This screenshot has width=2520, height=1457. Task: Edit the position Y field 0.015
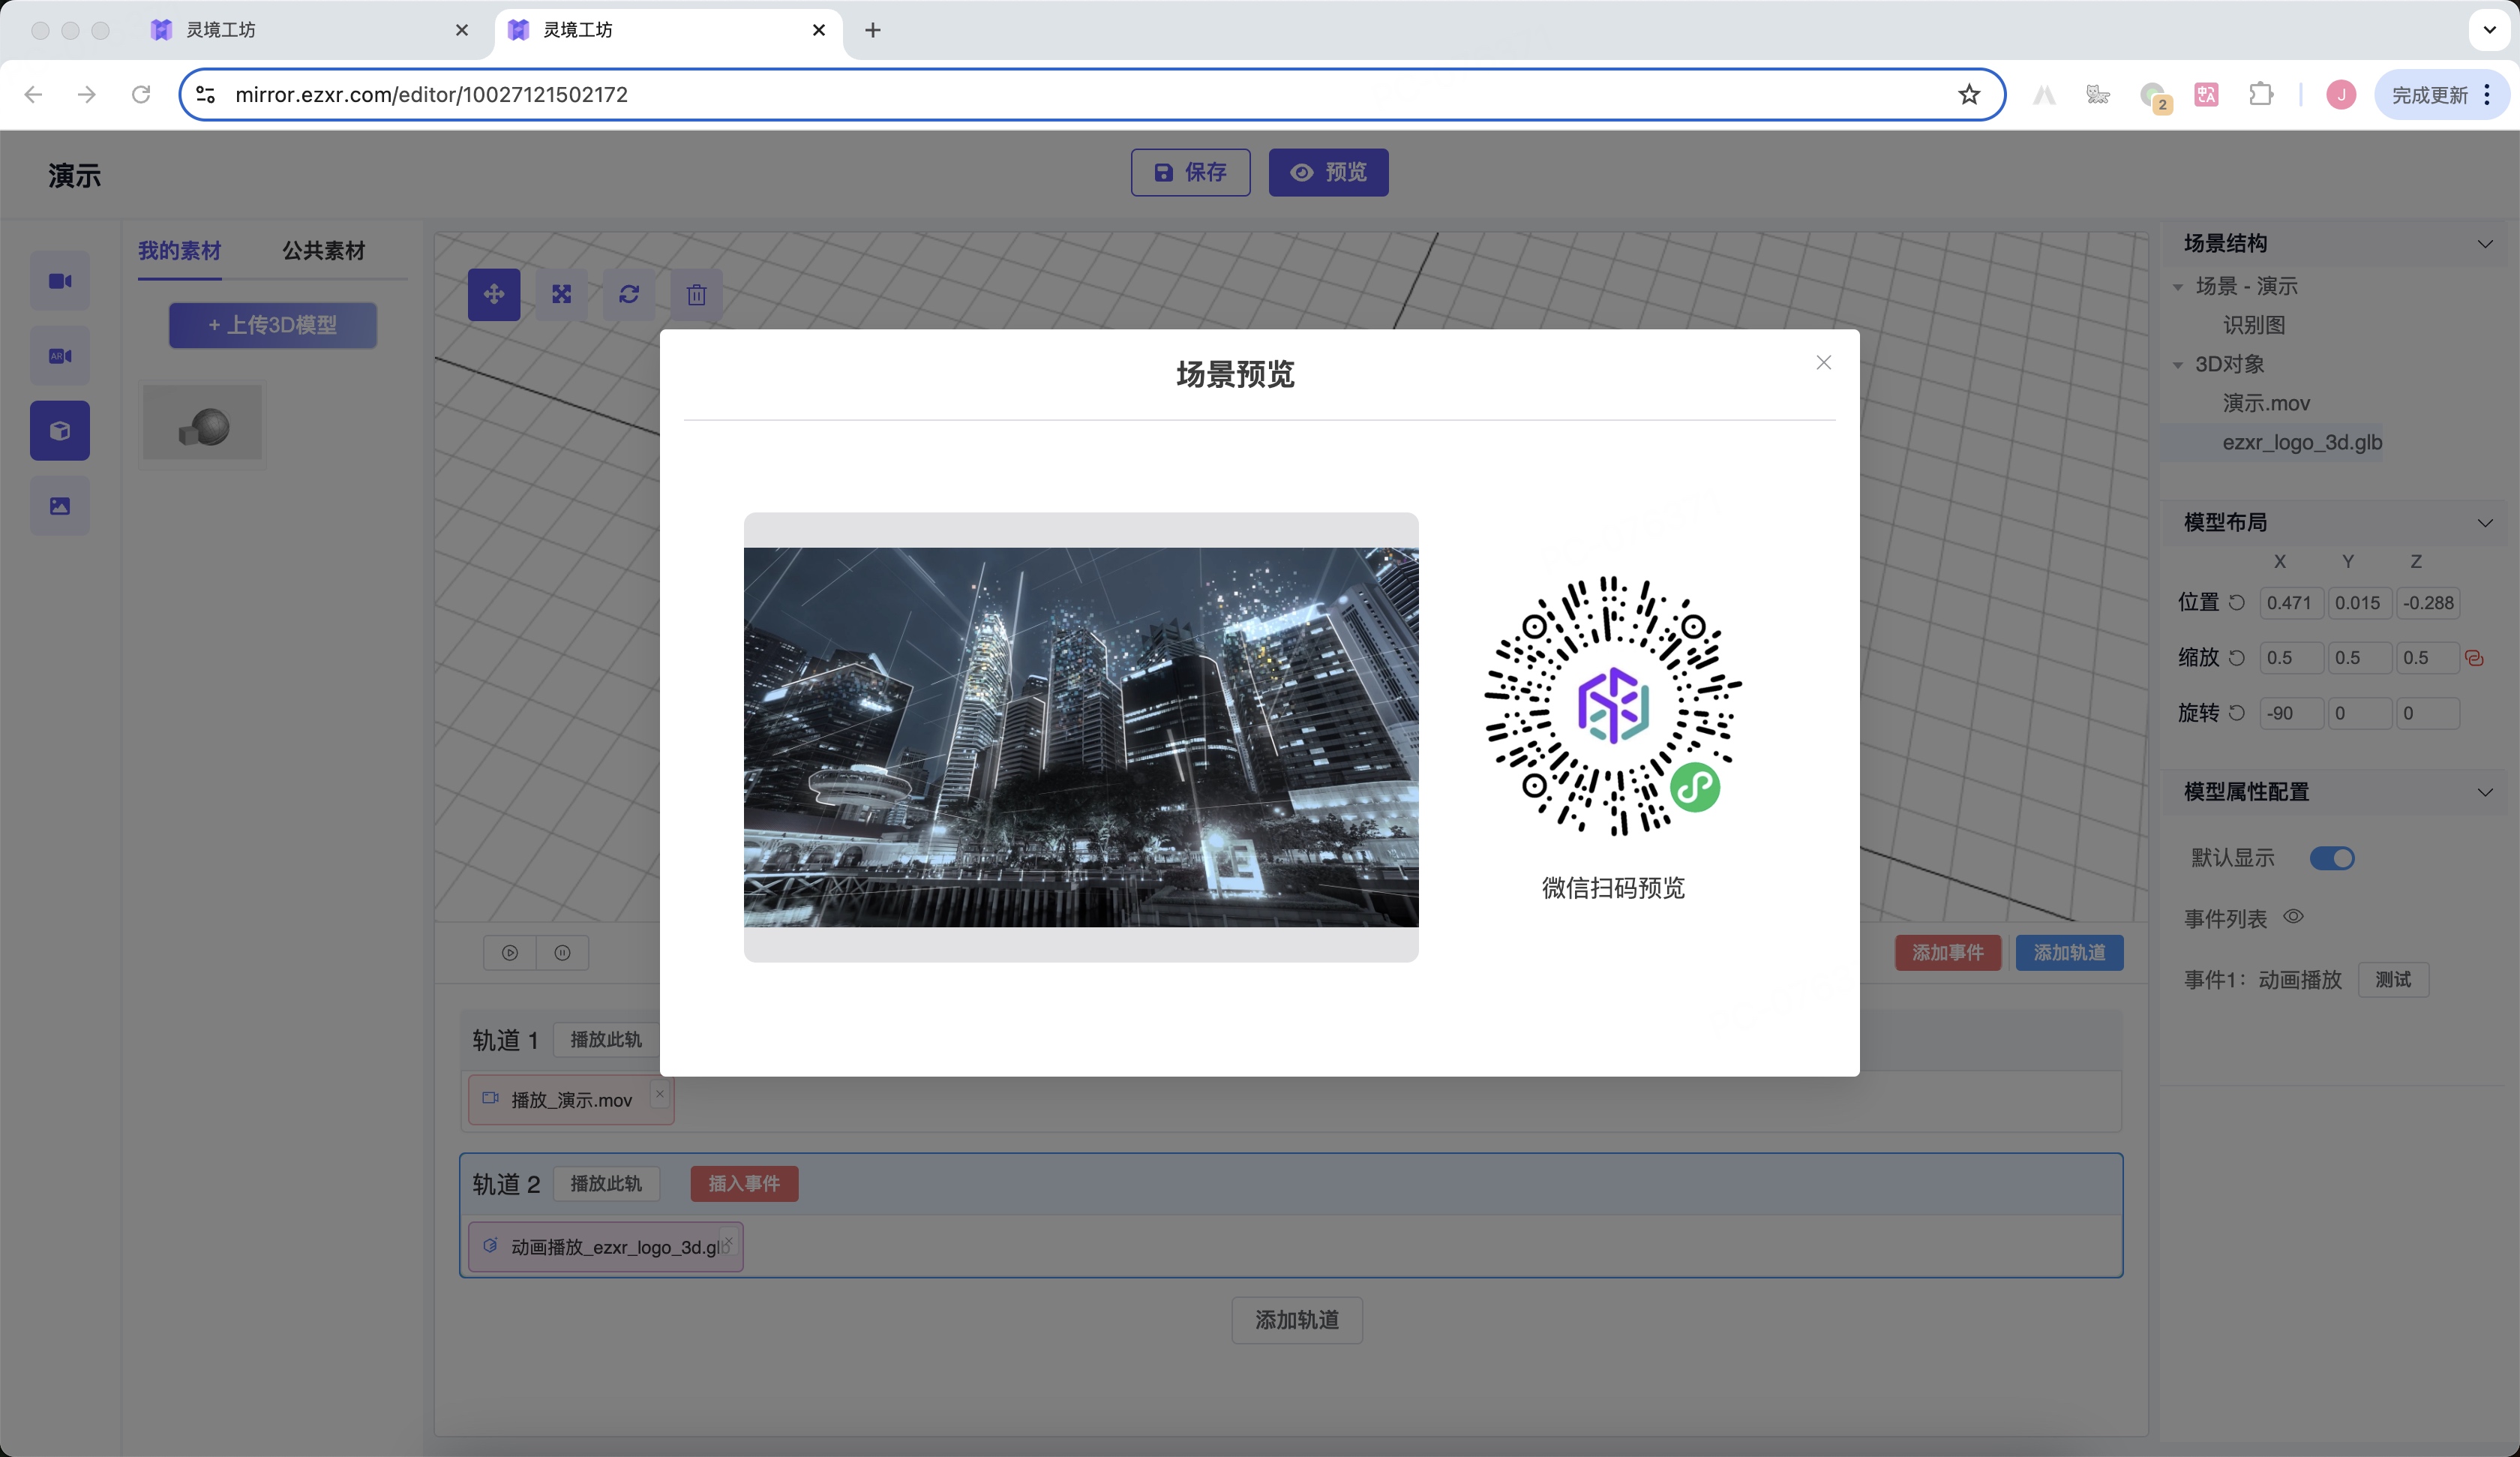2359,602
